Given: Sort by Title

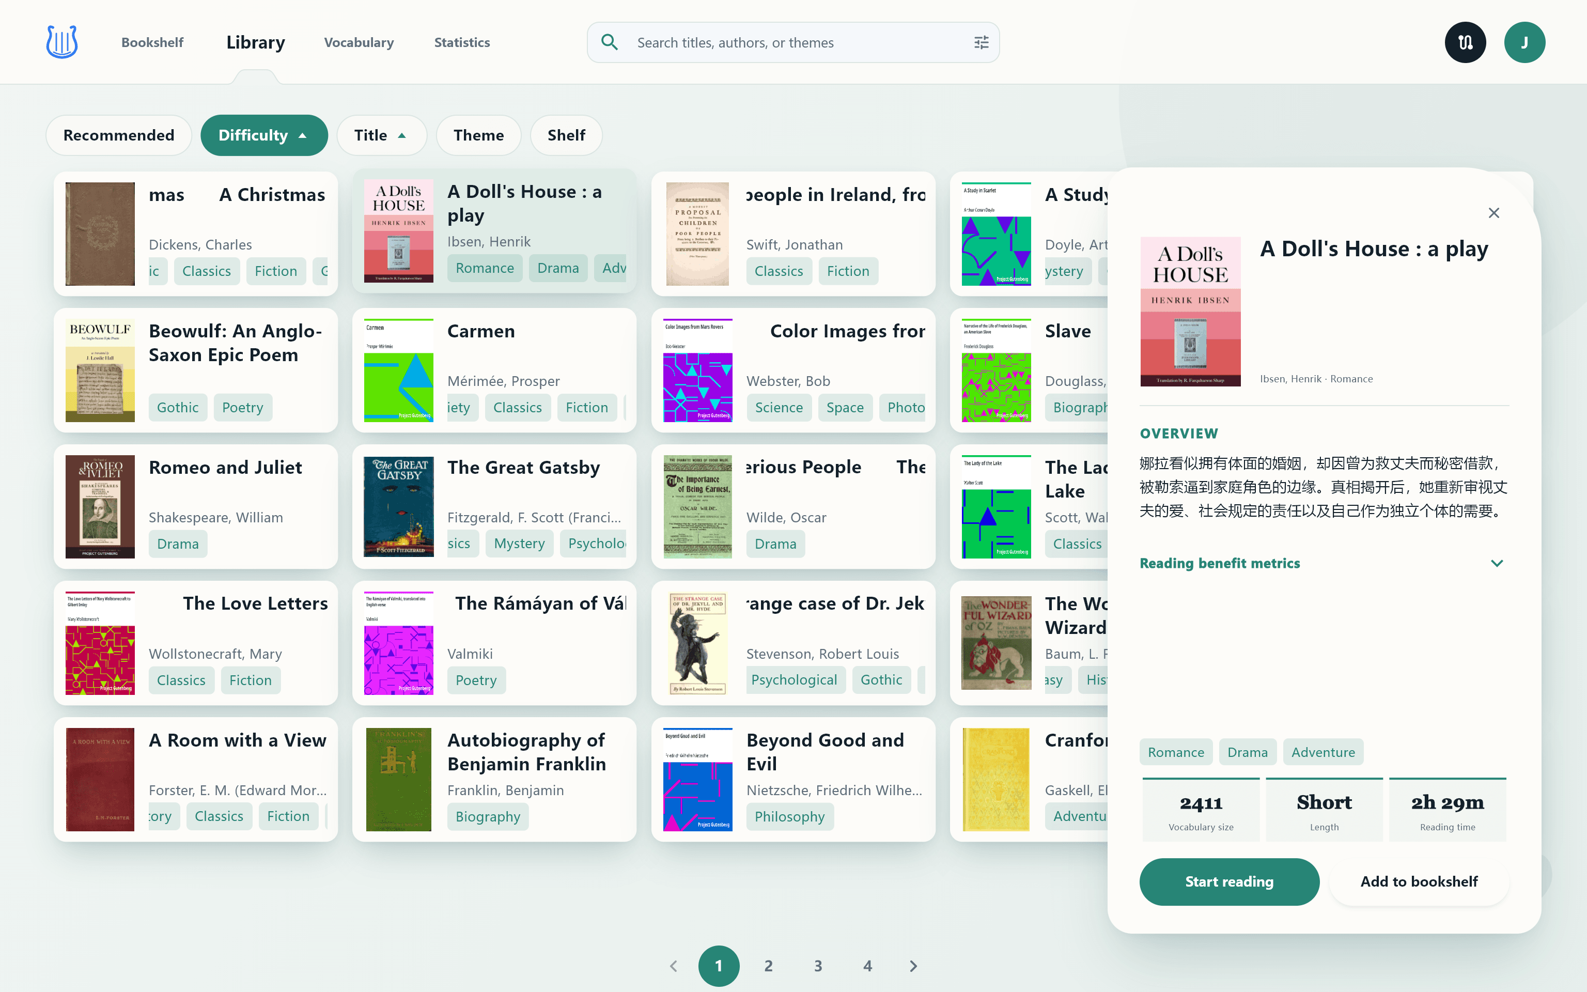Looking at the screenshot, I should coord(381,135).
